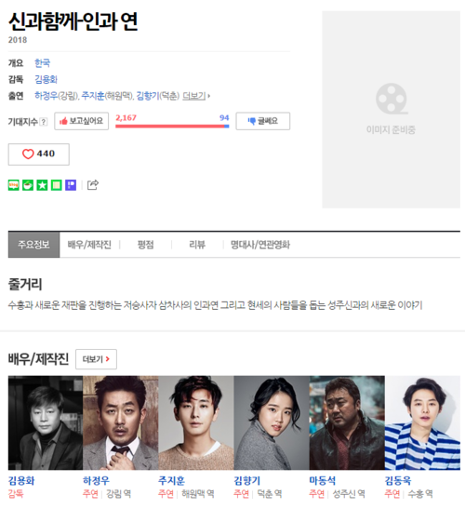Viewport: 465px width, 509px height.
Task: Click the green star bookmark icon
Action: point(42,185)
